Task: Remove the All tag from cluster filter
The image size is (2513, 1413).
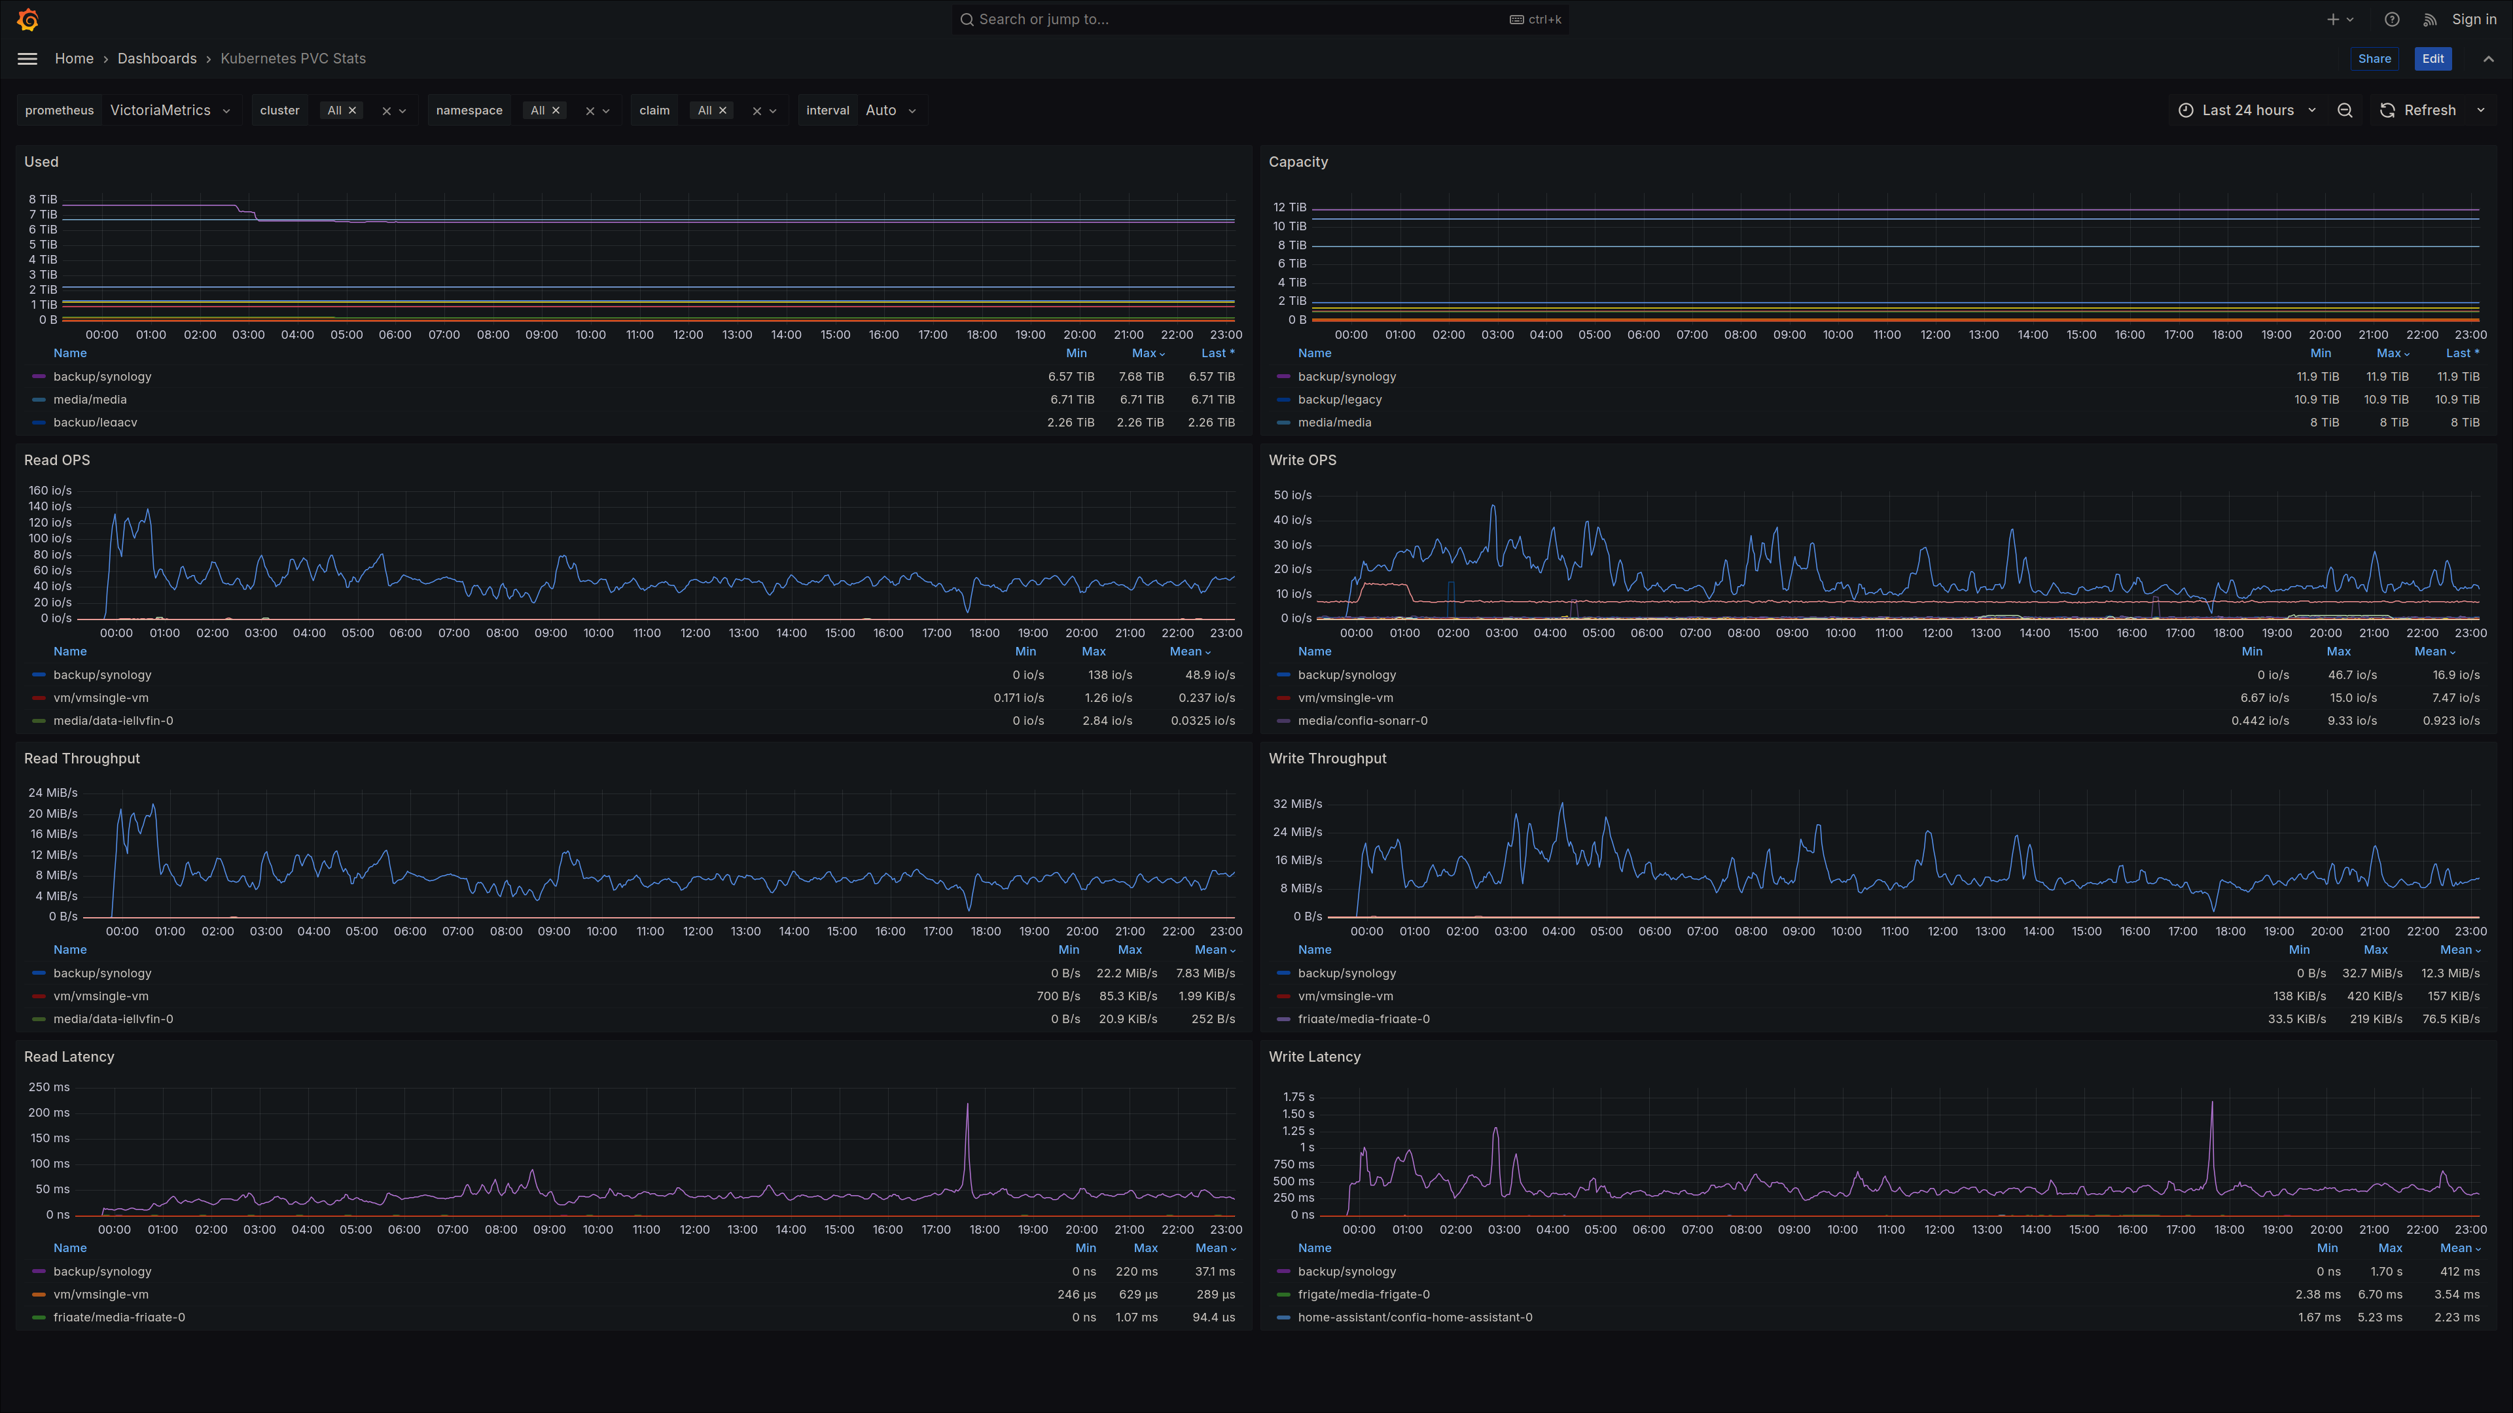Action: tap(352, 110)
